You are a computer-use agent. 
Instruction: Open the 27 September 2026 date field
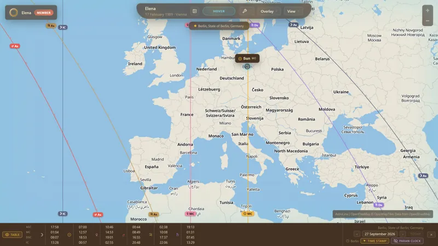(379, 234)
